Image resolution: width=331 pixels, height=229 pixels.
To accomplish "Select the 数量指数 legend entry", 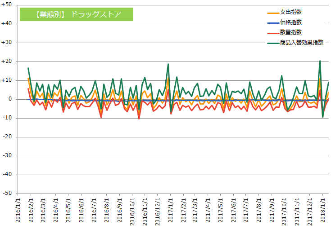I will pos(285,32).
